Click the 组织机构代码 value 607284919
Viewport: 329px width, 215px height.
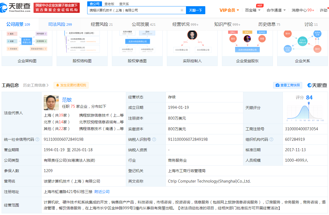[295, 139]
